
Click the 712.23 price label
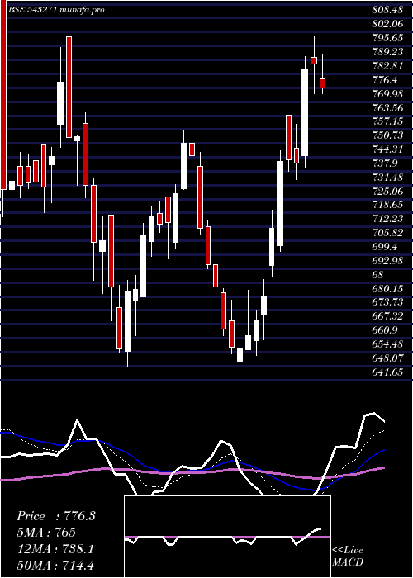(387, 219)
